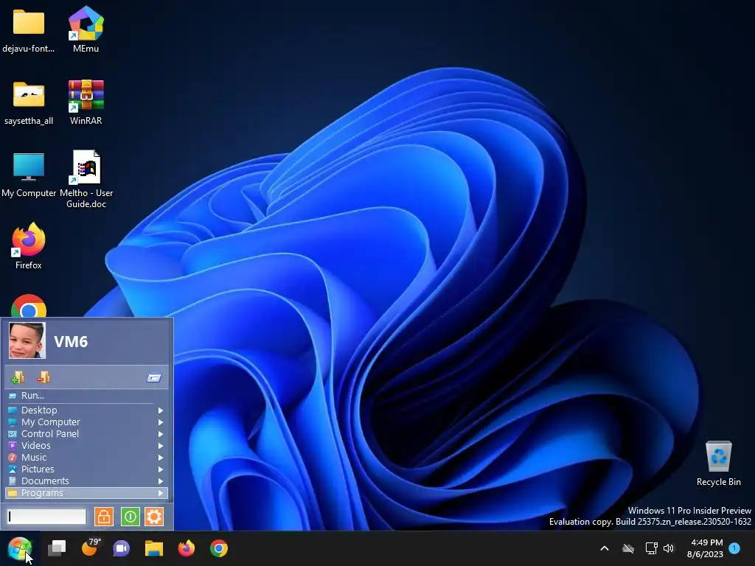Select the Music menu entry
The image size is (755, 566).
[x=87, y=457]
